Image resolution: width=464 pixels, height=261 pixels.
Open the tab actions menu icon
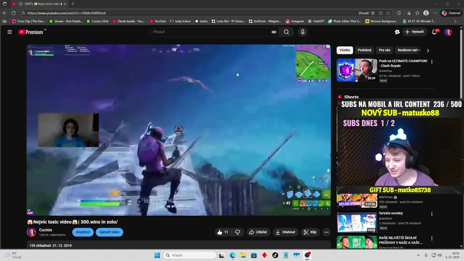click(5, 4)
